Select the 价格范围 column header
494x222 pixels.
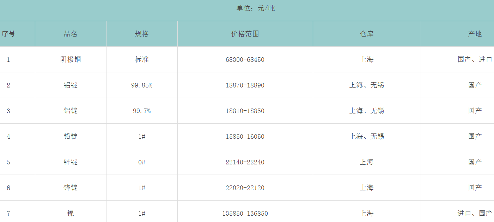[245, 34]
